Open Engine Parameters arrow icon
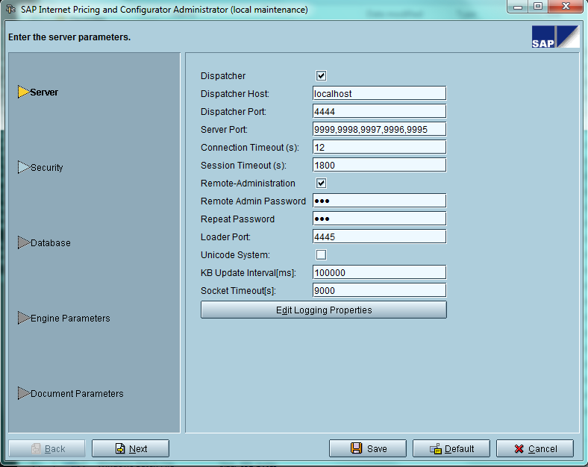588x467 pixels. pos(23,318)
